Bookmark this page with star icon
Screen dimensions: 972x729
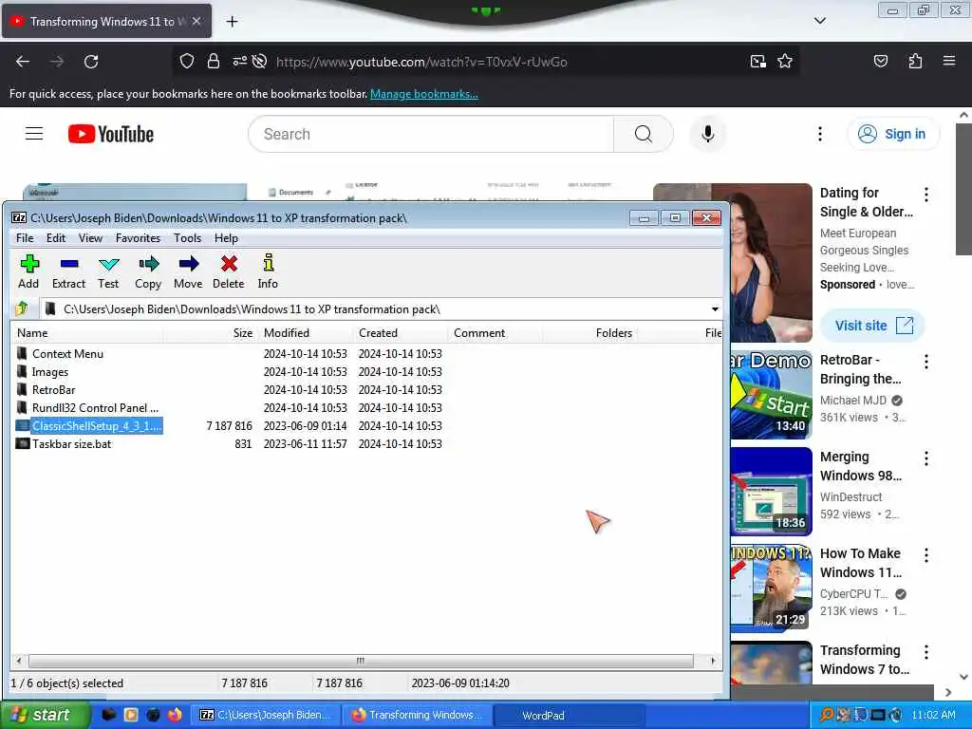point(785,62)
